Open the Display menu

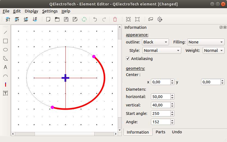tap(31, 11)
